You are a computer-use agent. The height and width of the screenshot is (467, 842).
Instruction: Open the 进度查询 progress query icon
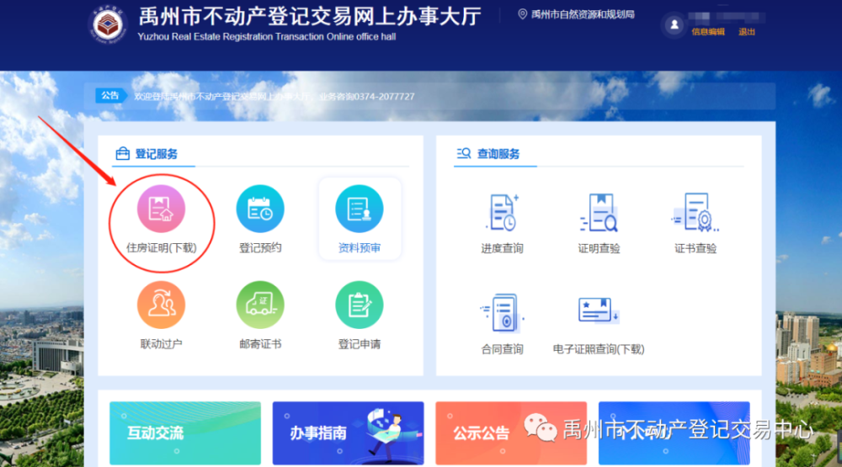pos(503,213)
